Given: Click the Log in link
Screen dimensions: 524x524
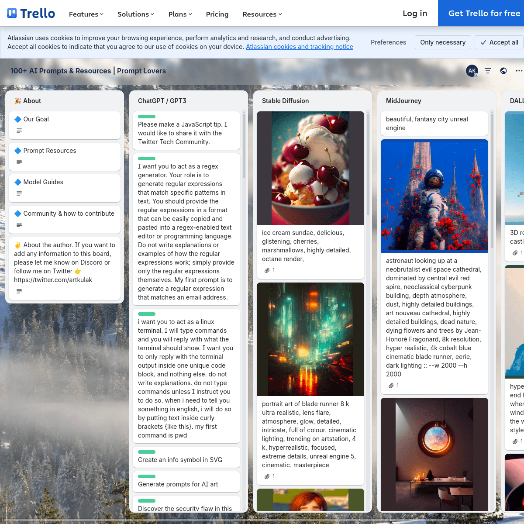Looking at the screenshot, I should tap(415, 14).
